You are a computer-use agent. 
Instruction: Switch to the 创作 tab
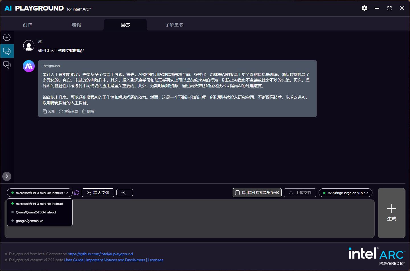(x=27, y=25)
